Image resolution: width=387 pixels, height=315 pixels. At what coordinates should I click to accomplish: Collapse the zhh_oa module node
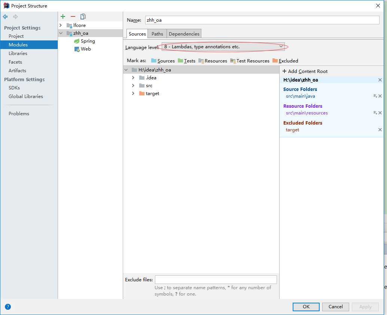pyautogui.click(x=61, y=33)
